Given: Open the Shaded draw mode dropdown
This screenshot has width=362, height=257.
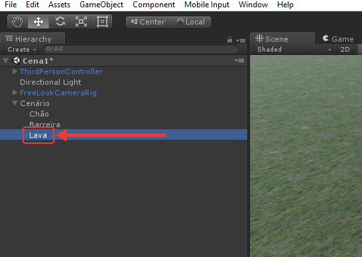Looking at the screenshot, I should 294,50.
